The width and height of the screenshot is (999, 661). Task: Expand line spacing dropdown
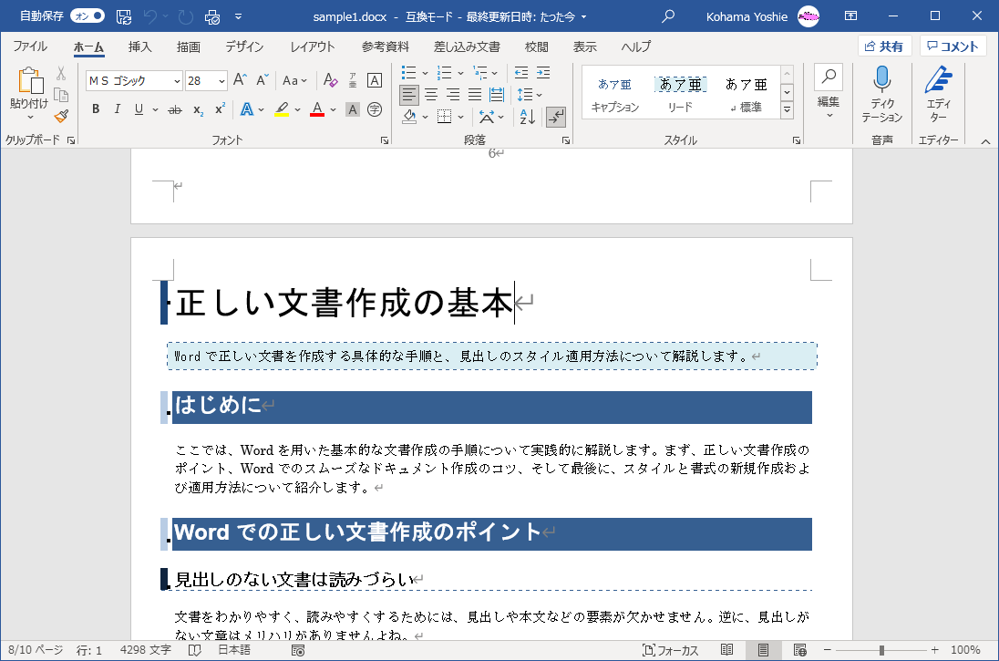pos(530,95)
